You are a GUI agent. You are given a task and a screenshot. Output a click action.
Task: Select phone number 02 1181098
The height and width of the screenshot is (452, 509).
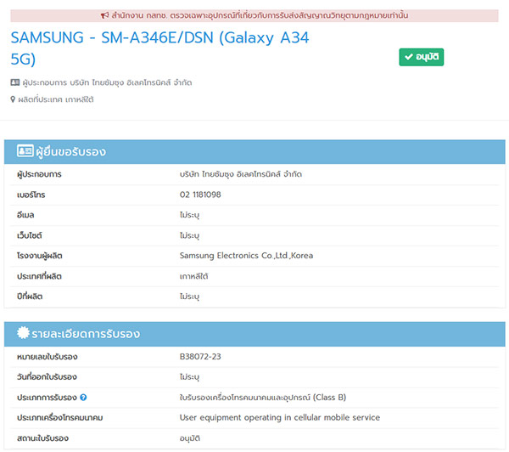[x=200, y=195]
